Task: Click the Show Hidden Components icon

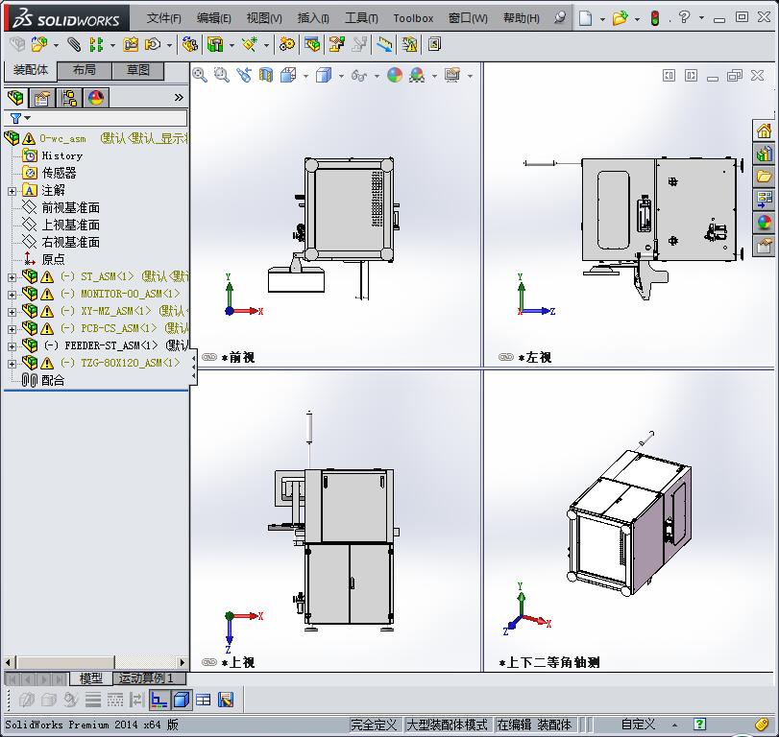Action: coord(189,45)
